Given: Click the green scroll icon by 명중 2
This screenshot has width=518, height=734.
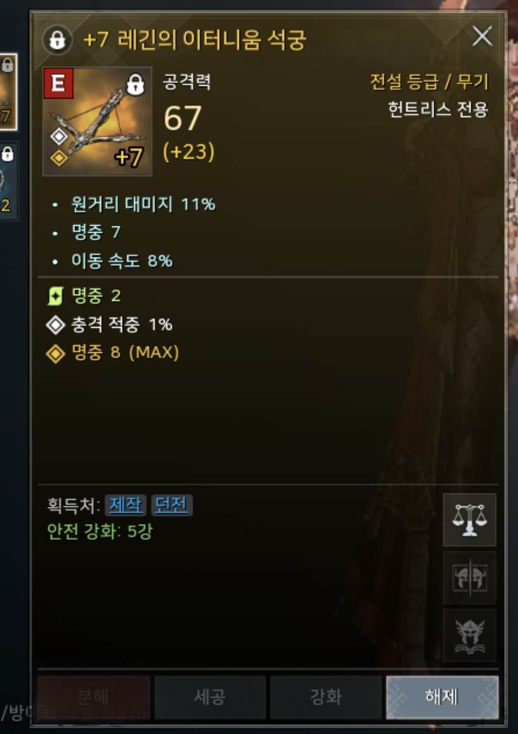Looking at the screenshot, I should (55, 296).
